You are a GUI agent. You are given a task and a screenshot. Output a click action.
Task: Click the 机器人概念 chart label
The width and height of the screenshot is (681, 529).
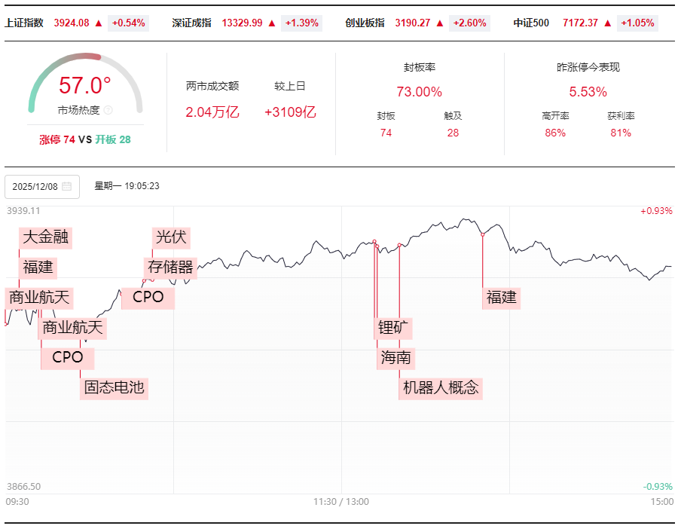pyautogui.click(x=441, y=388)
